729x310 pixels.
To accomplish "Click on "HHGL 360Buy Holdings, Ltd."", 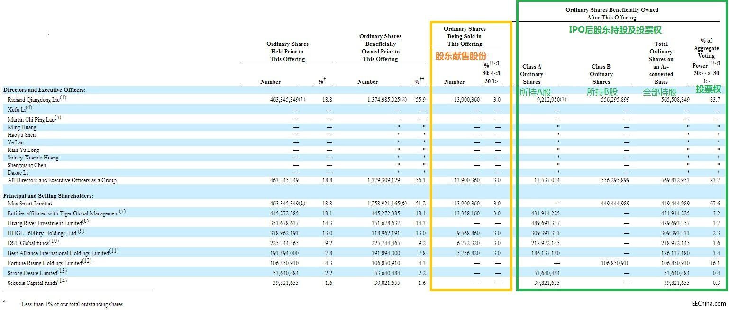I will tap(43, 233).
